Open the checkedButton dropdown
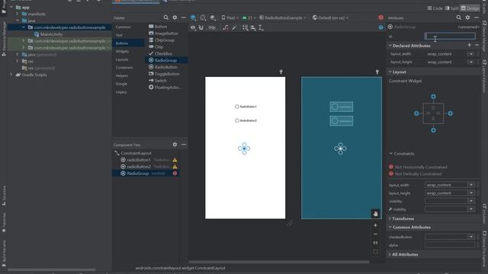488x274 pixels. pos(471,237)
